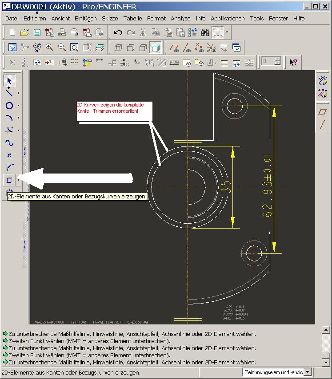This screenshot has height=379, width=332.
Task: Open the Zeichnungselem und -ansic filter dropdown
Action: click(x=307, y=372)
